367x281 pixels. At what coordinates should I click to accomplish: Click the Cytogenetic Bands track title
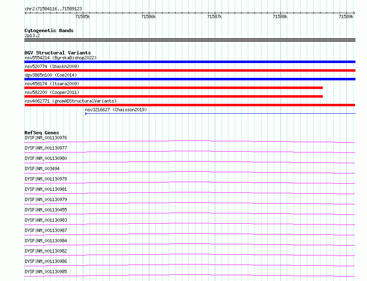[x=49, y=30]
